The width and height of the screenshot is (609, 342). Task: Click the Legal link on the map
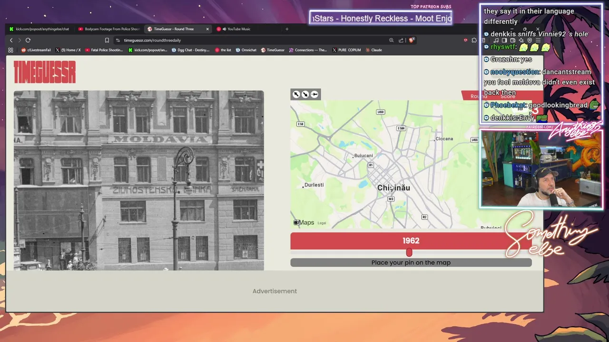pyautogui.click(x=322, y=223)
